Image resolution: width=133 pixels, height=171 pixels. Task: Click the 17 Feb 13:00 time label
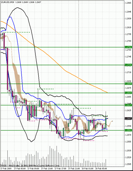click(x=47, y=169)
